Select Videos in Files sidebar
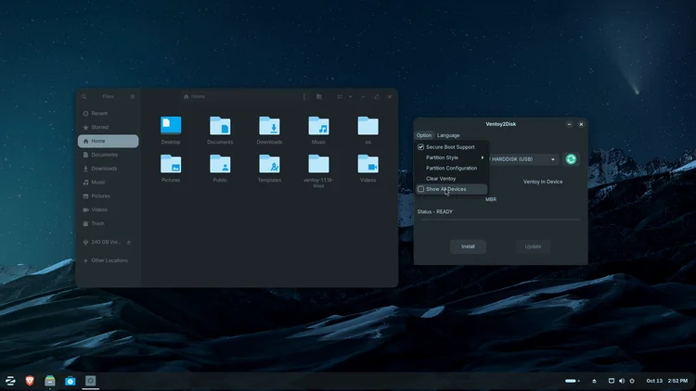The image size is (696, 391). (108, 209)
